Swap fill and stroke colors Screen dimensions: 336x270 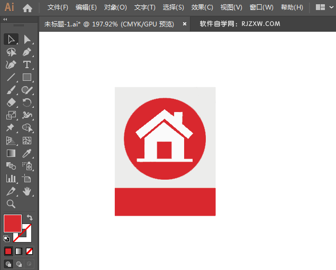(x=30, y=218)
